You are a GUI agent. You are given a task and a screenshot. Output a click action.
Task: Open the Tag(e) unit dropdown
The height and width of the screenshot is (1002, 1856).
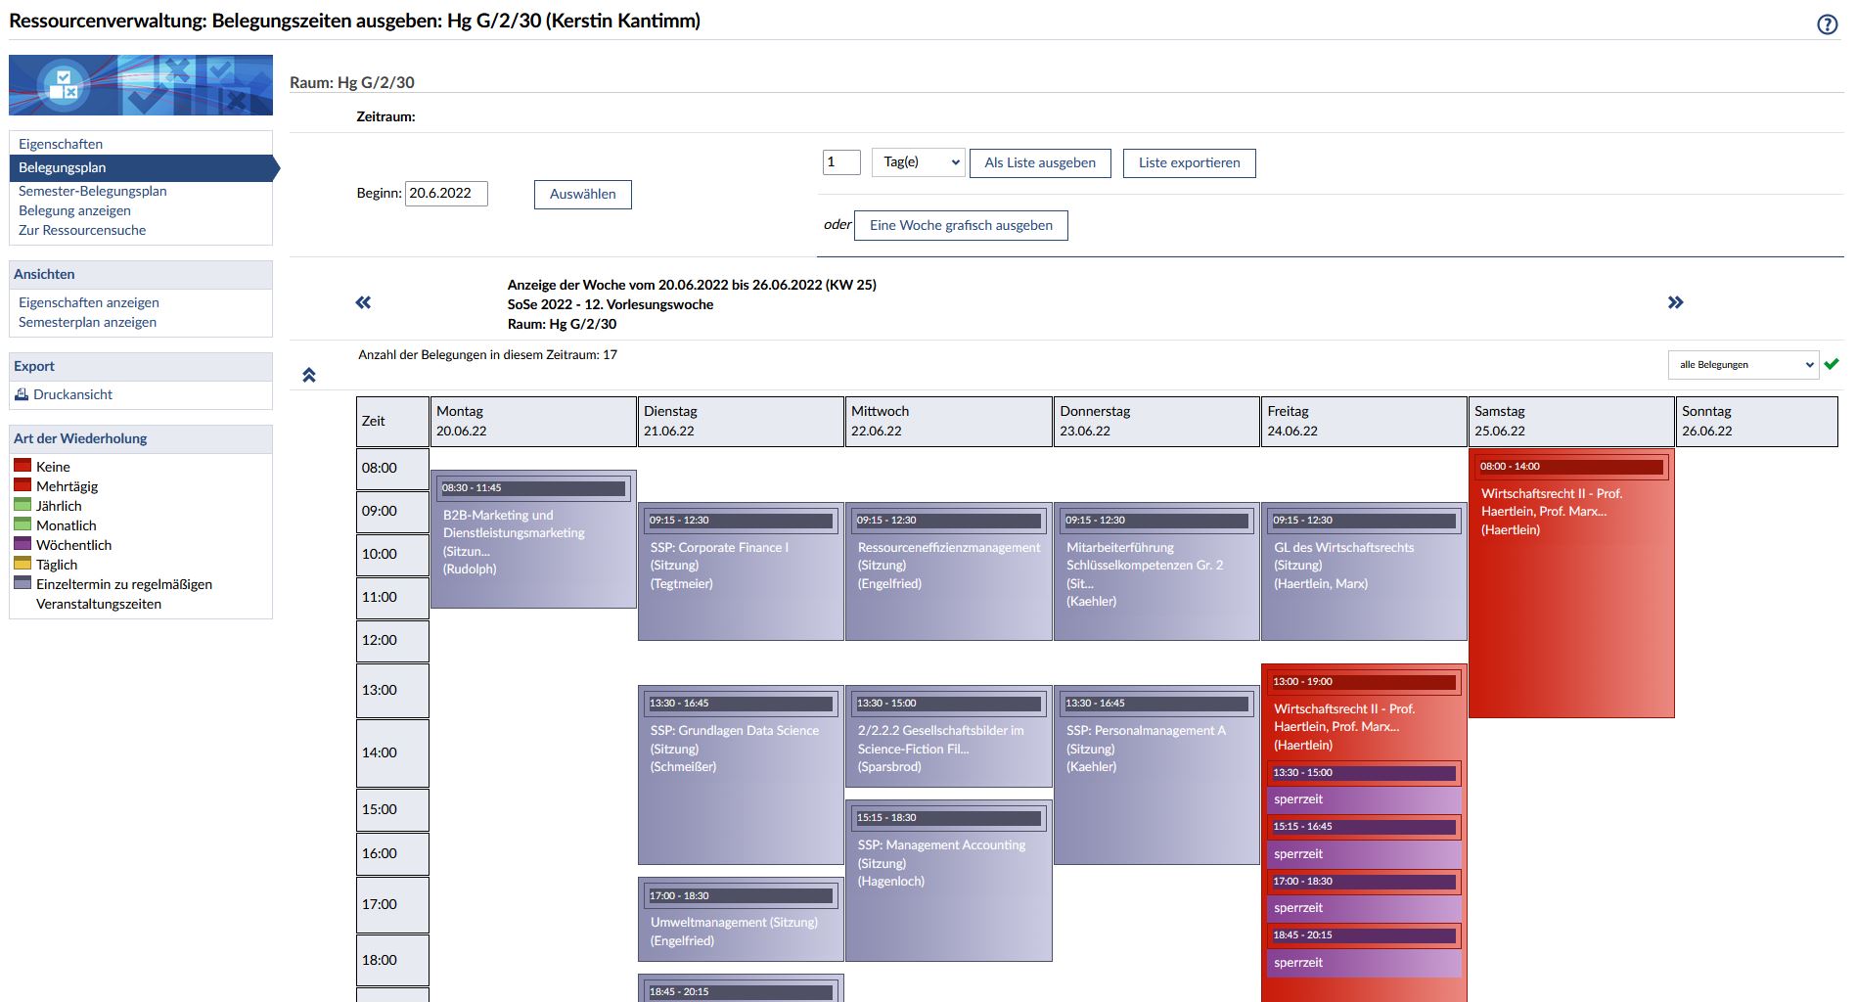pos(918,162)
